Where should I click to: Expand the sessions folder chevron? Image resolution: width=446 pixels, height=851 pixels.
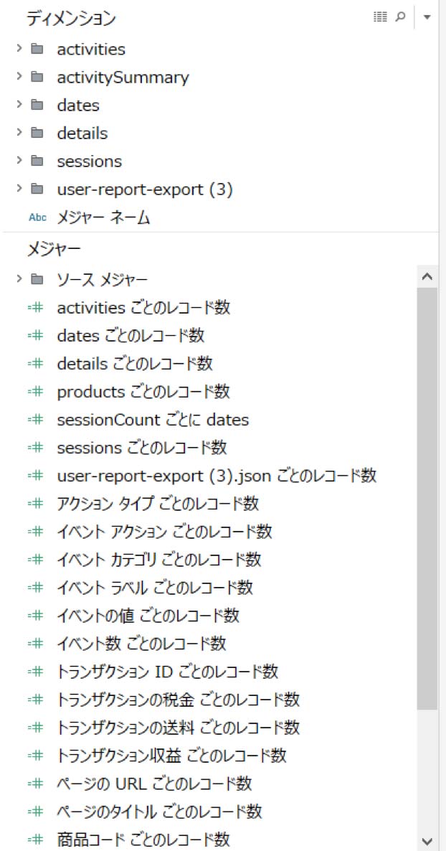pos(19,161)
